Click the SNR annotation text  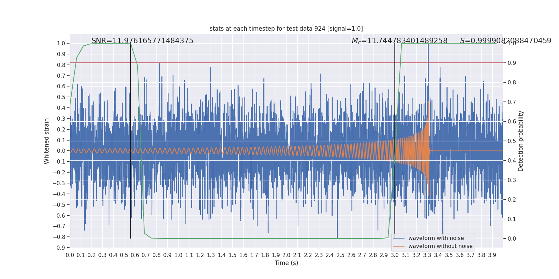(x=142, y=41)
